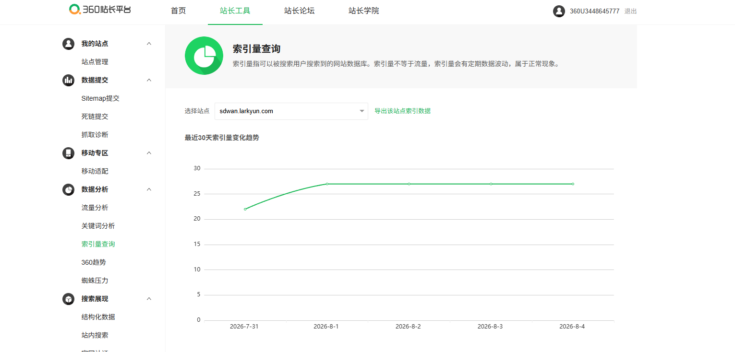Screen dimensions: 735x352
Task: Click the 360站长平台 logo
Action: click(100, 10)
